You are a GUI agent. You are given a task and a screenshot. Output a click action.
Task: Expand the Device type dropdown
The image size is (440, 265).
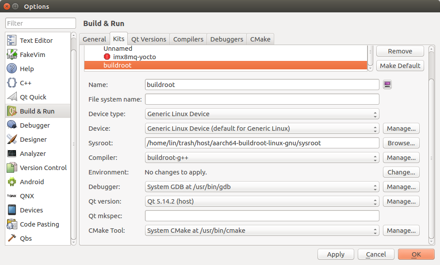tap(262, 114)
